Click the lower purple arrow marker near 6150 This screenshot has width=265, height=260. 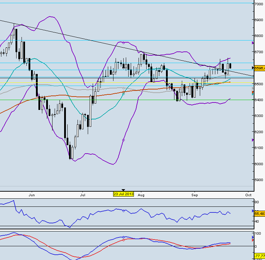[253, 140]
